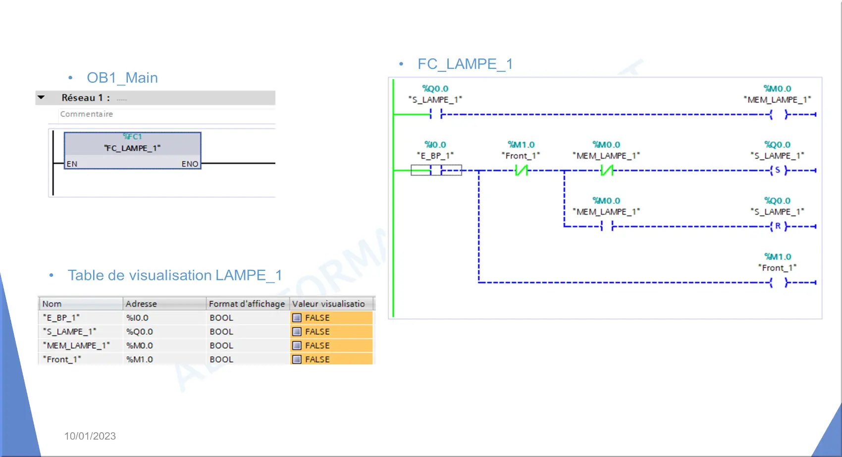Select the MEM_LAMPE_1 output coil on first rung
The width and height of the screenshot is (842, 457).
pos(780,115)
